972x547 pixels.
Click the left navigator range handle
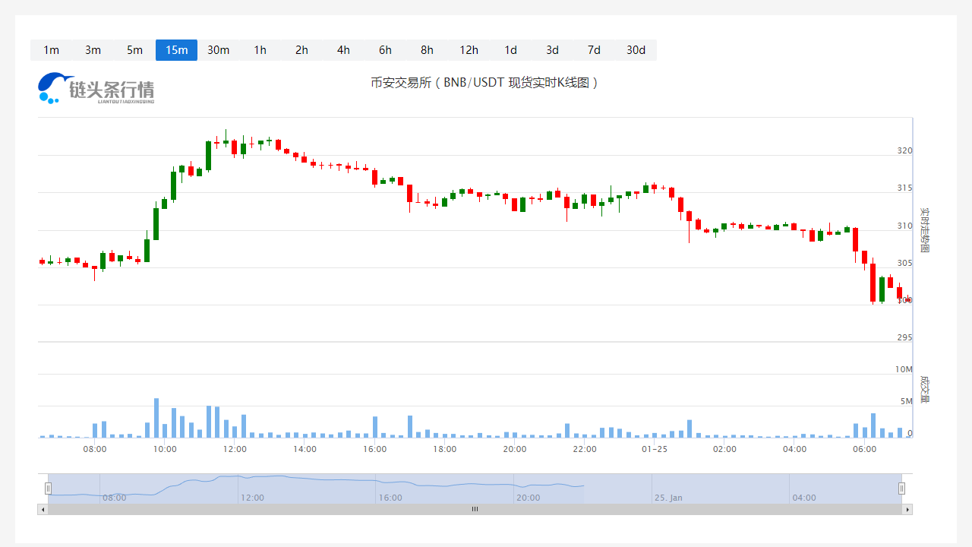coord(48,489)
